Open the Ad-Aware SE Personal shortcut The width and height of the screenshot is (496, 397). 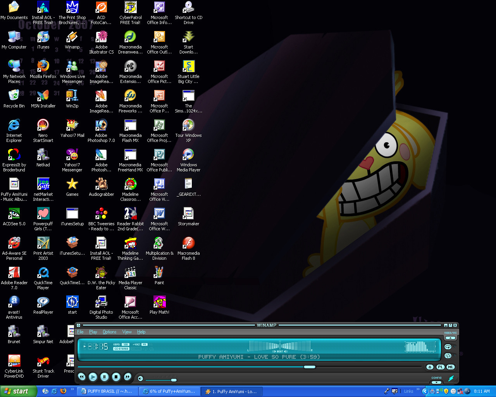(x=14, y=249)
